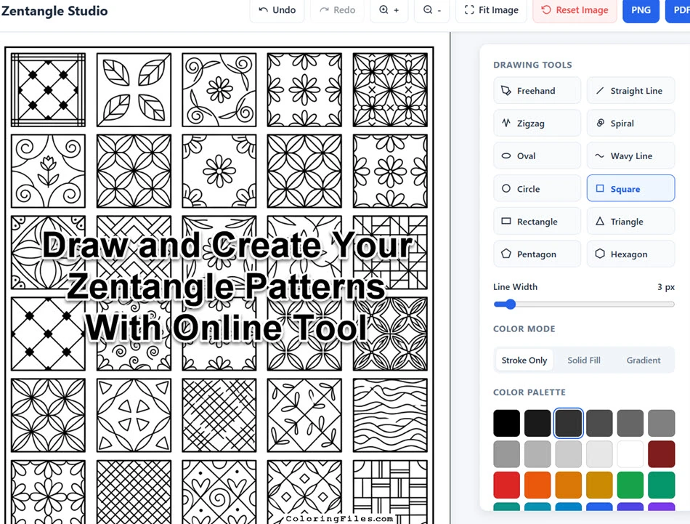Viewport: 690px width, 524px height.
Task: Select the Pentagon shape tool
Action: click(x=537, y=254)
